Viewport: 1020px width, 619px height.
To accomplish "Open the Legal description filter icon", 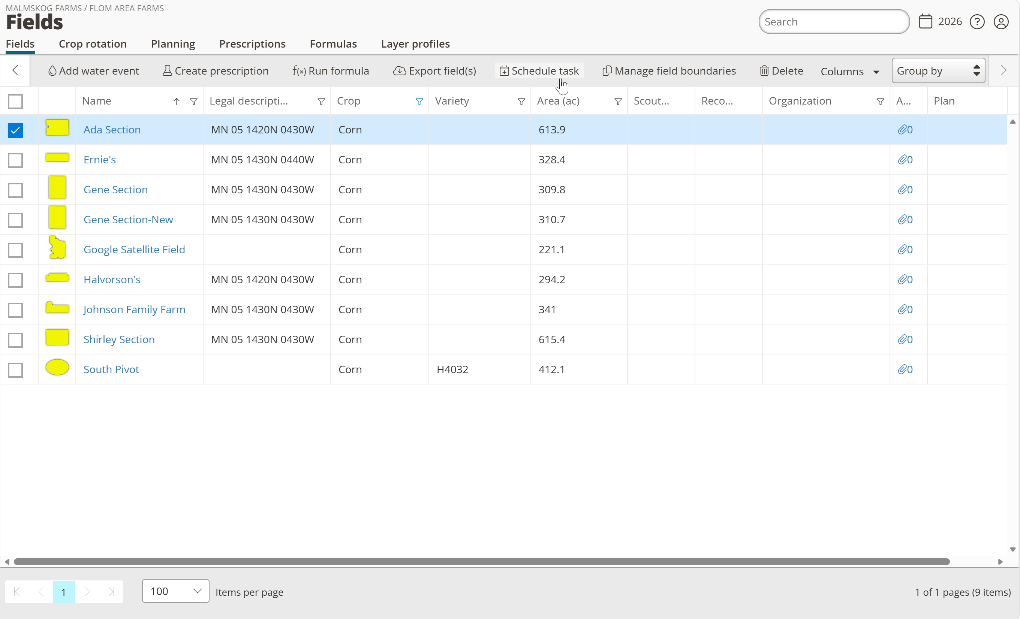I will [x=321, y=102].
